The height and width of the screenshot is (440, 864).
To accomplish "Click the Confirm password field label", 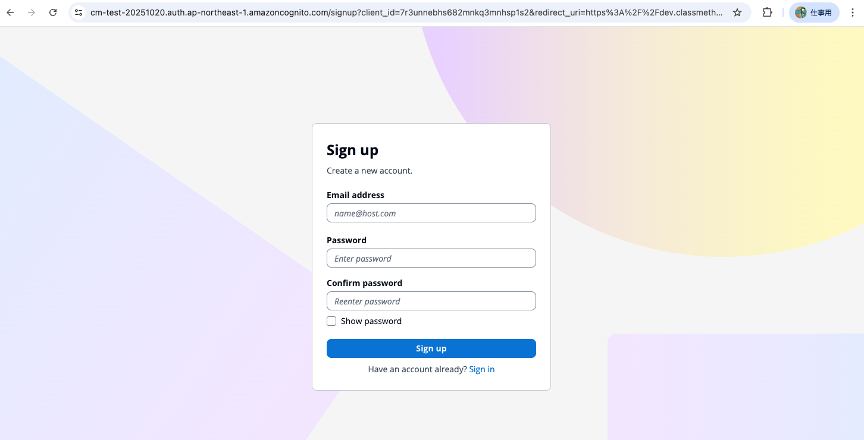I will pos(364,283).
